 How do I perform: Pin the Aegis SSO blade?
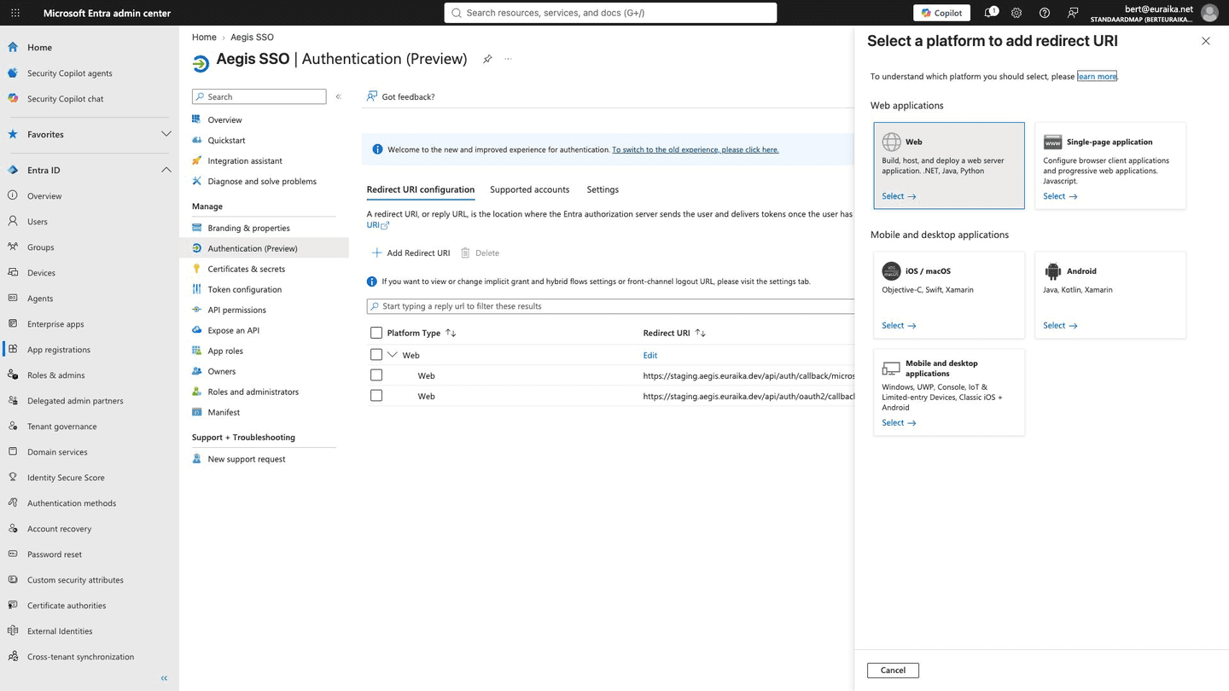(x=487, y=59)
